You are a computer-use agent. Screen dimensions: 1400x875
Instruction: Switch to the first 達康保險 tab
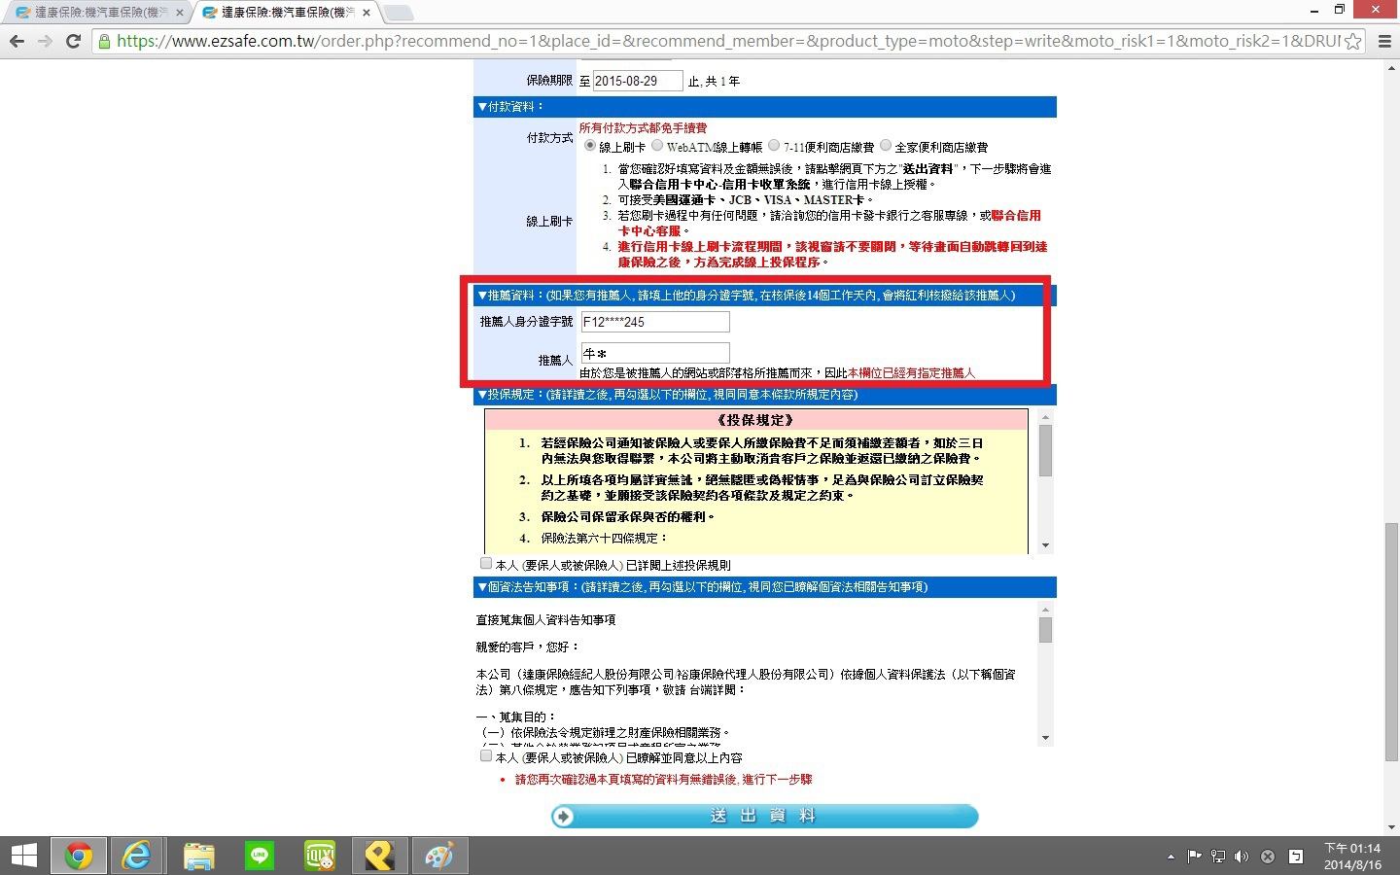[x=97, y=13]
